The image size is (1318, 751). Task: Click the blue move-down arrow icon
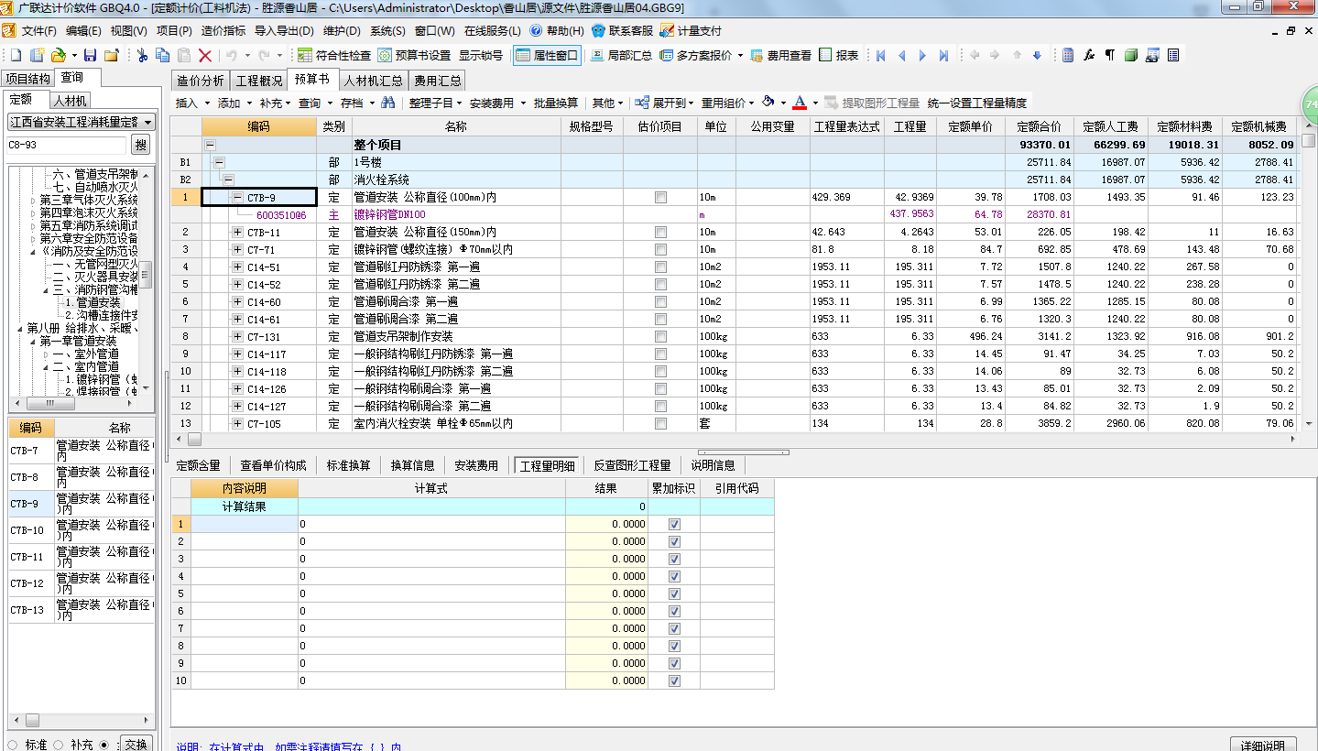click(x=1038, y=56)
